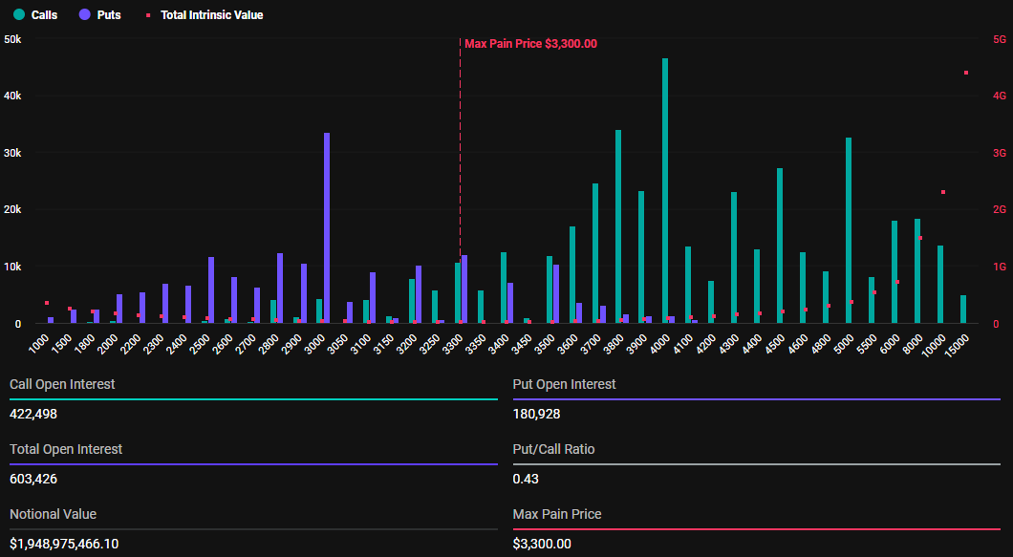This screenshot has height=557, width=1013.
Task: Toggle the Calls series in the legend
Action: point(35,15)
